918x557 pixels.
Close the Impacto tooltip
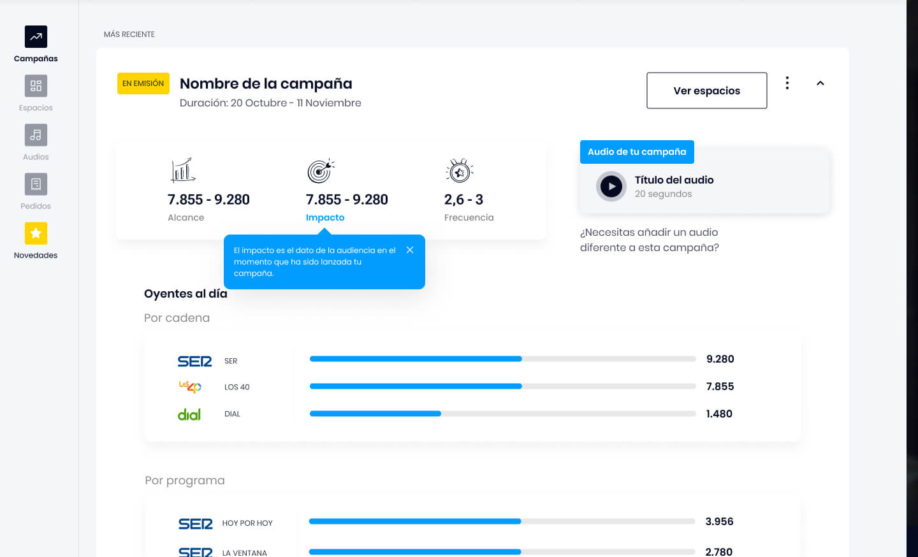click(410, 250)
